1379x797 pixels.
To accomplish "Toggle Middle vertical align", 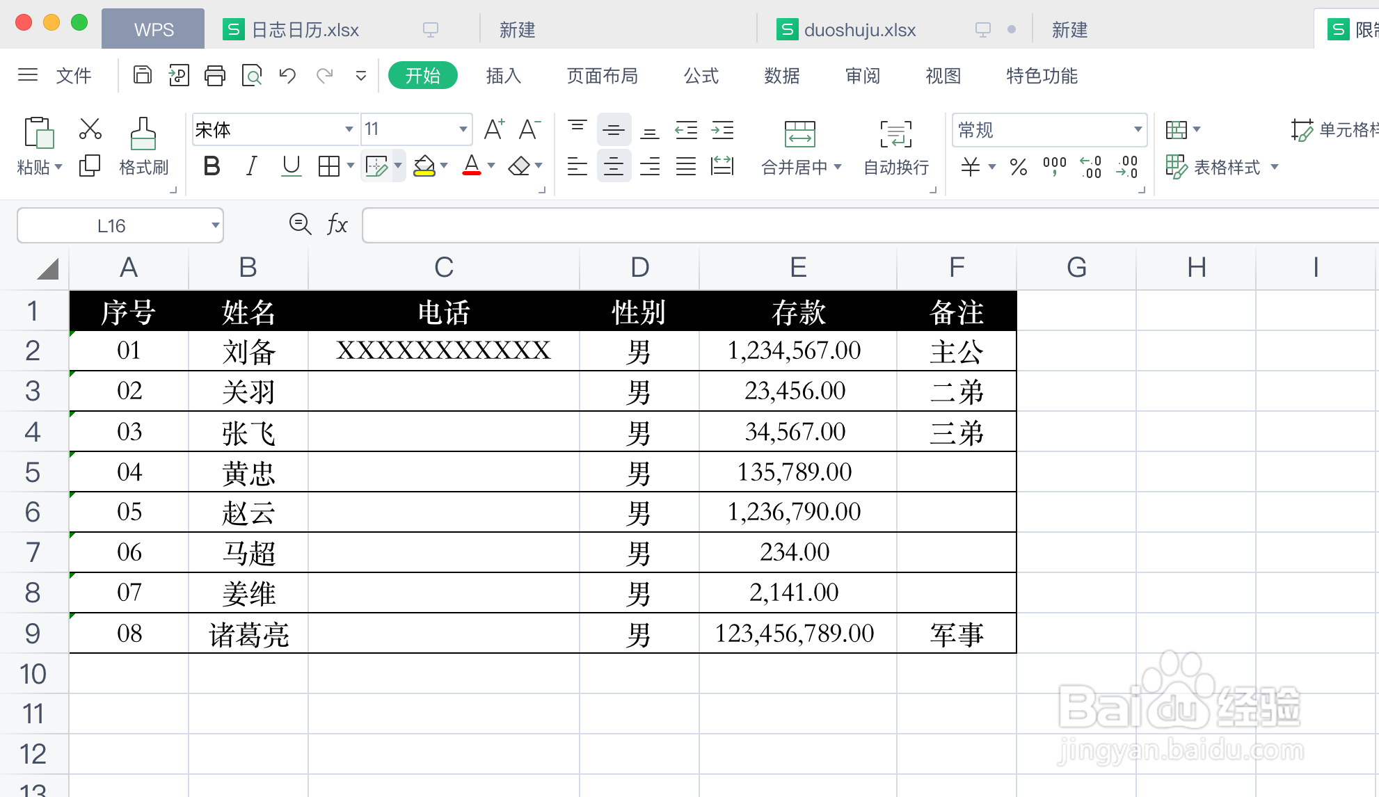I will click(614, 130).
